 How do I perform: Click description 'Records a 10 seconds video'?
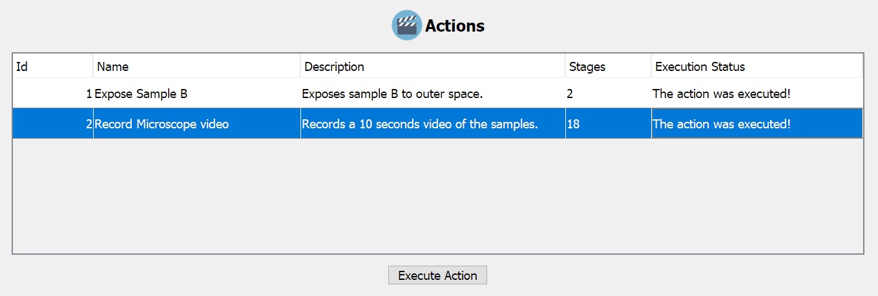click(420, 124)
